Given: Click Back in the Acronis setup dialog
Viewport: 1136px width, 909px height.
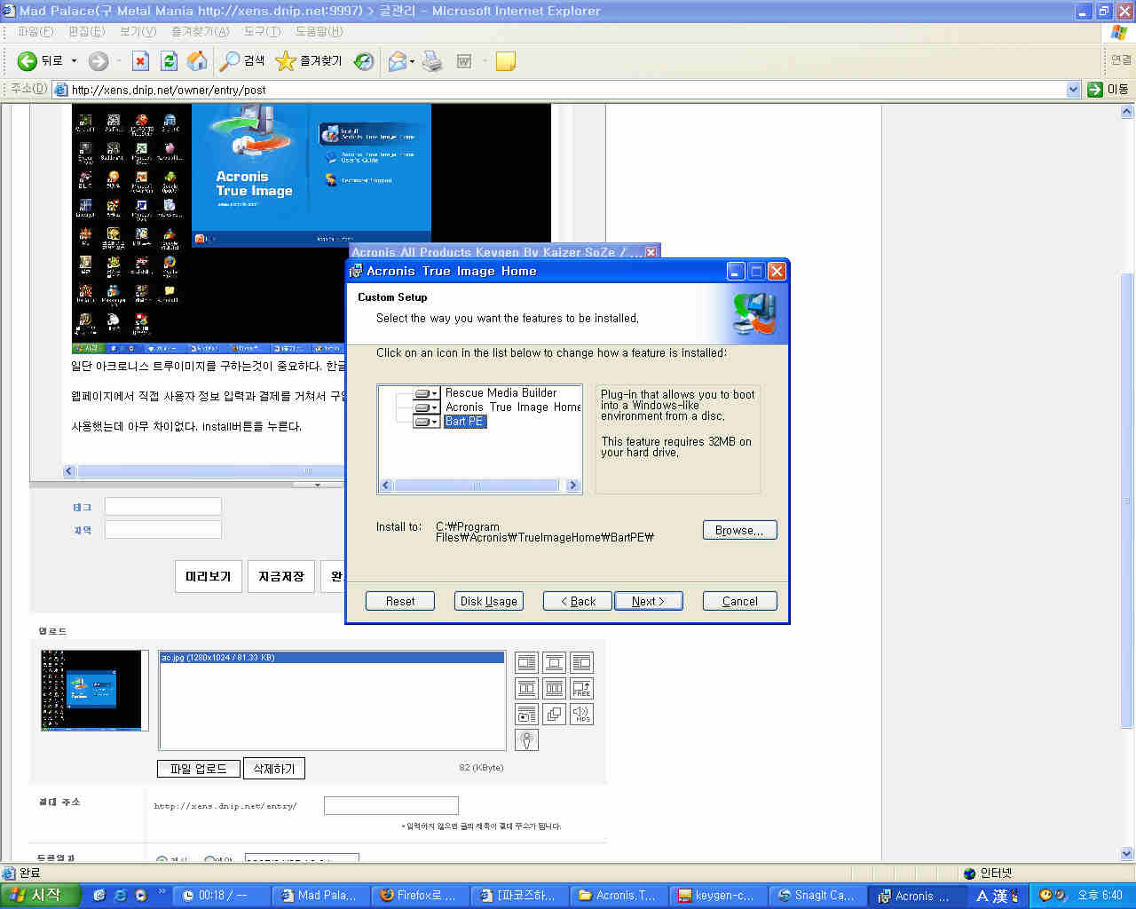Looking at the screenshot, I should click(x=578, y=601).
